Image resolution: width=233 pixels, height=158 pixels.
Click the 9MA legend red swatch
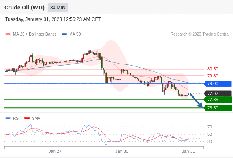[27, 118]
